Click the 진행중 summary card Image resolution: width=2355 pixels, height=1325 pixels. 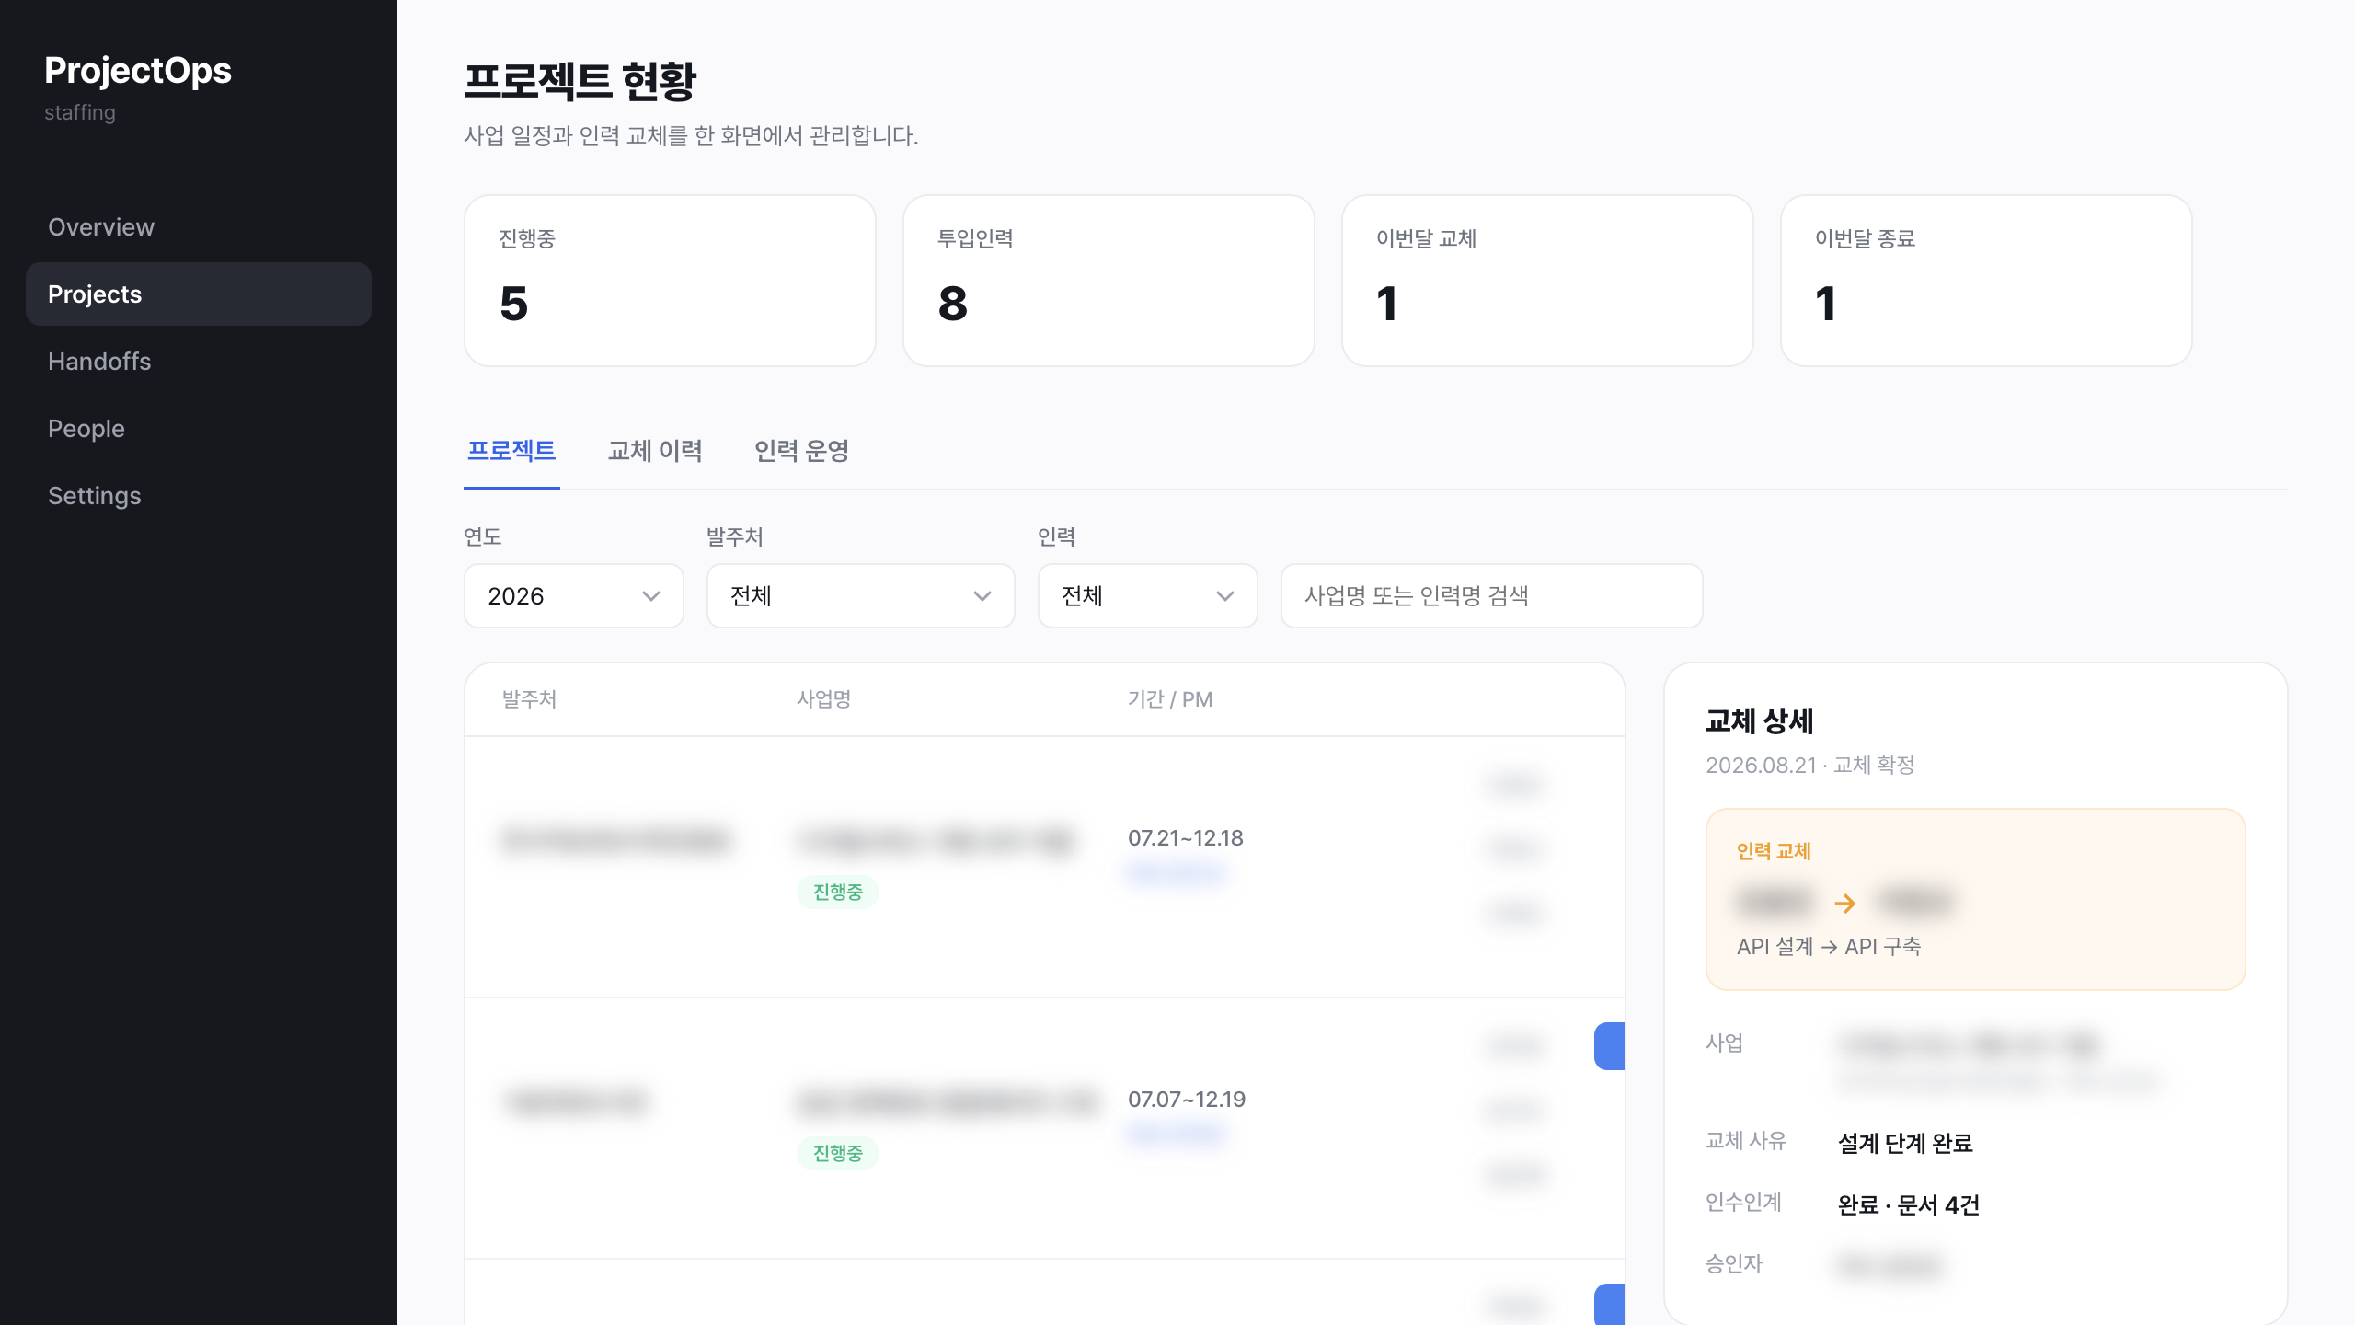tap(671, 281)
